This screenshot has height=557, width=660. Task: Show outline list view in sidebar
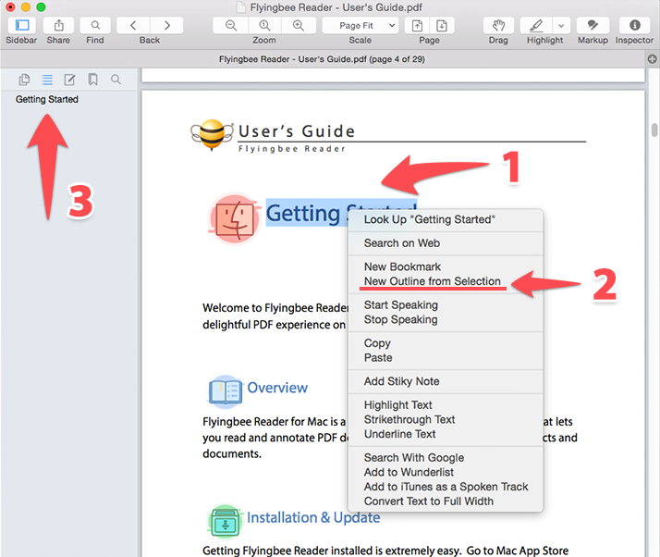point(47,80)
